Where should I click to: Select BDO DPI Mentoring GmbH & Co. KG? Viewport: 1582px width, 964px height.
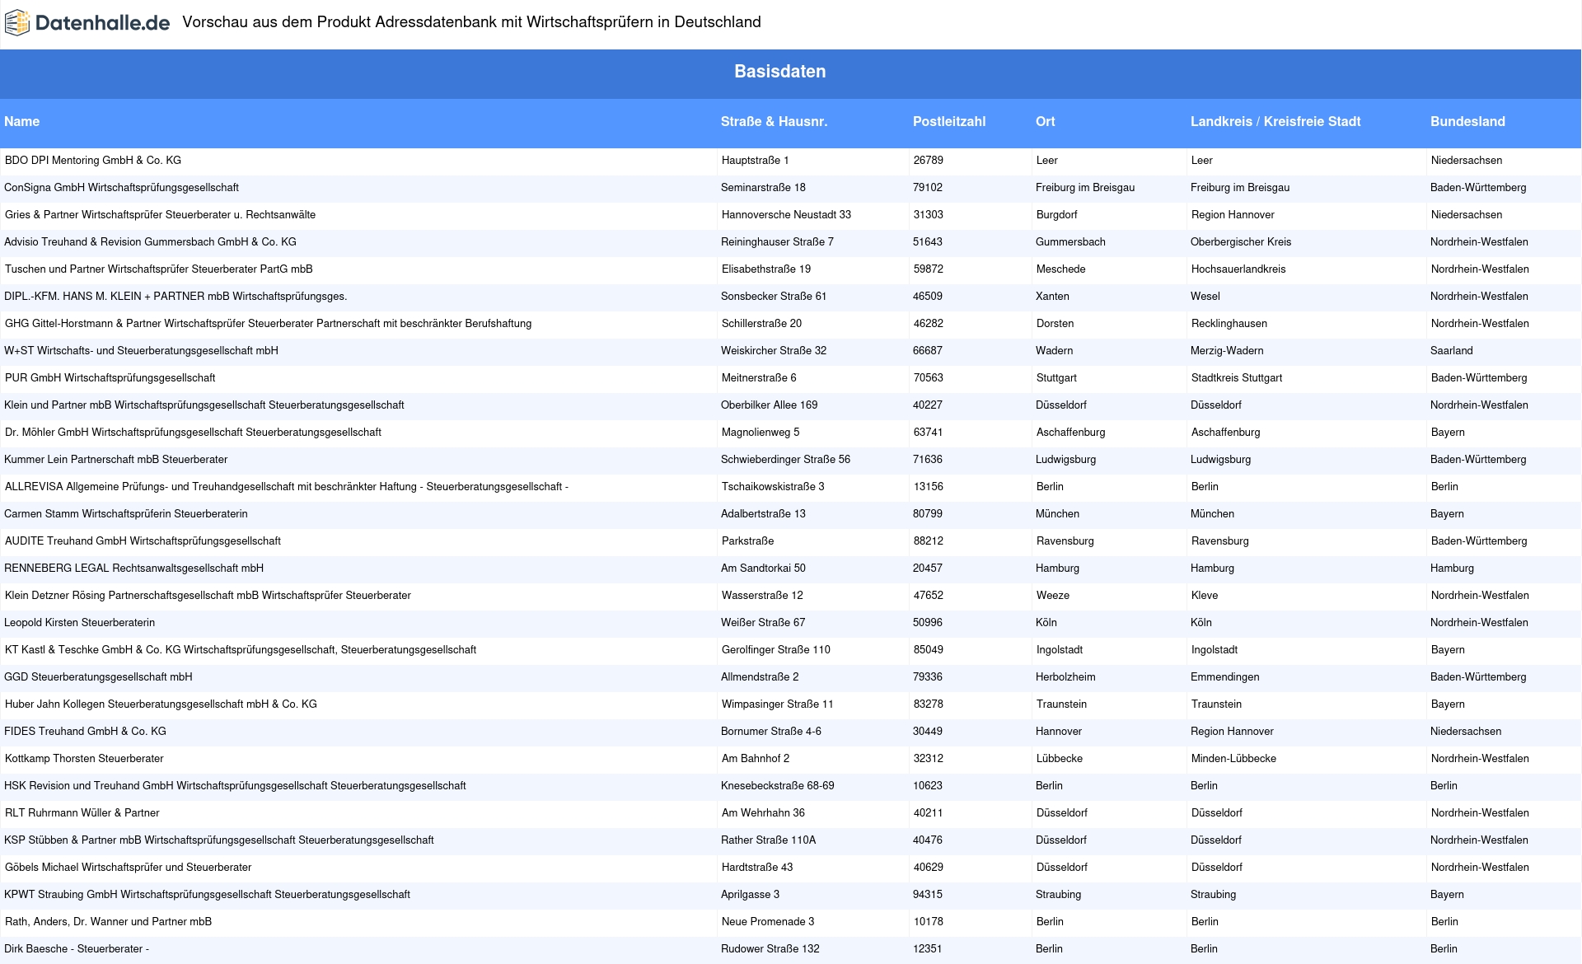pyautogui.click(x=93, y=161)
